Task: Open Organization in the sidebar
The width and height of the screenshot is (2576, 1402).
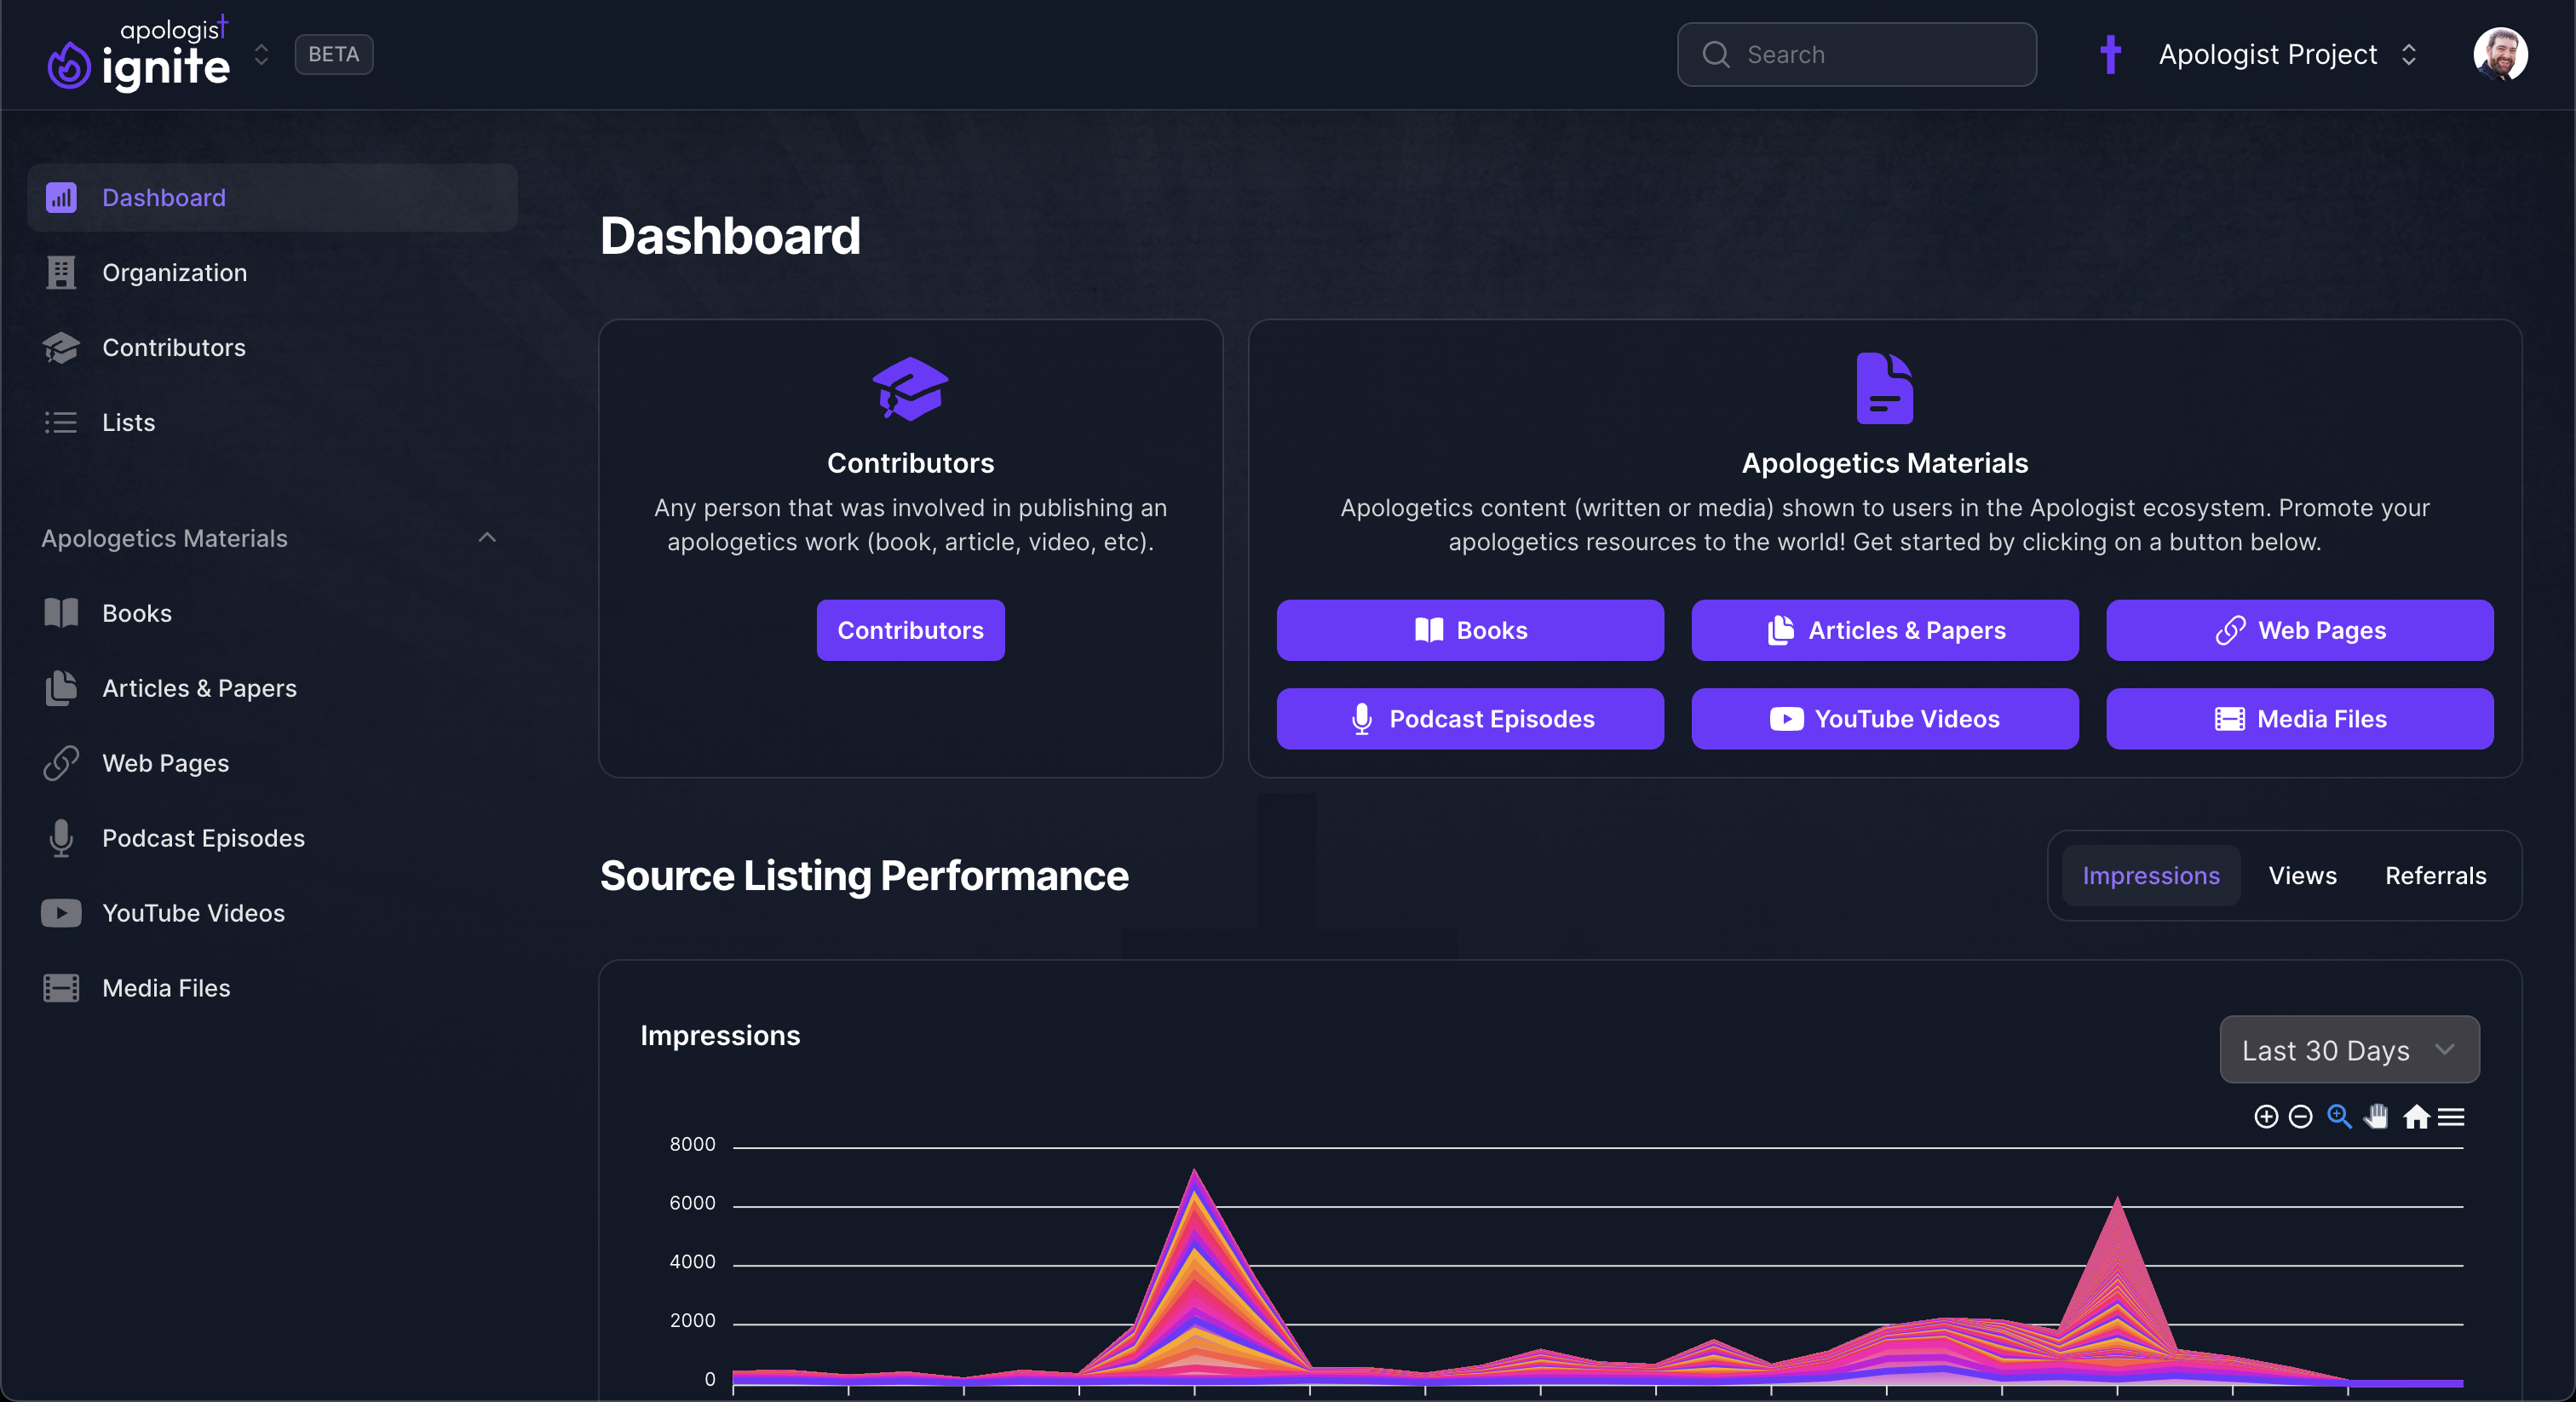Action: pyautogui.click(x=174, y=272)
